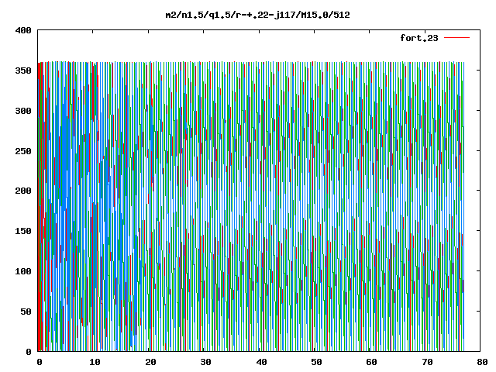
Task: Click y-axis label 250
Action: 23,151
